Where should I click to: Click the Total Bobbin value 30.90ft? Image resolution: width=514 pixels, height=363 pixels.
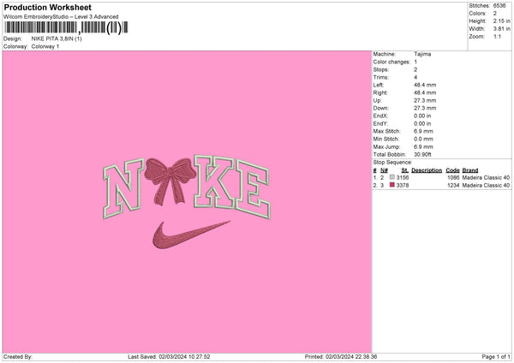click(x=423, y=152)
